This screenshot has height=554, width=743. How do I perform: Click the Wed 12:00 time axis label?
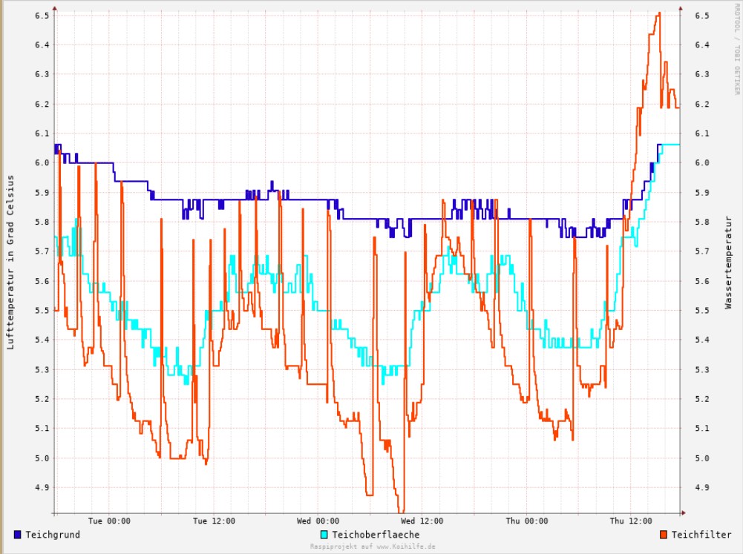423,521
